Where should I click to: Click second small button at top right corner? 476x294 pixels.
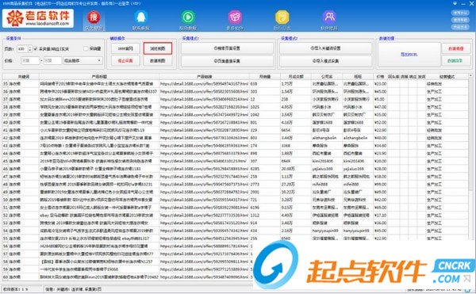click(x=460, y=20)
